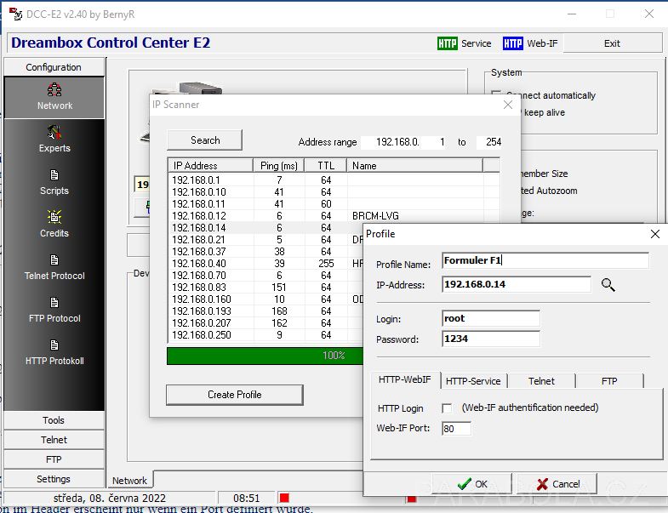Show the Credits page

tap(54, 224)
